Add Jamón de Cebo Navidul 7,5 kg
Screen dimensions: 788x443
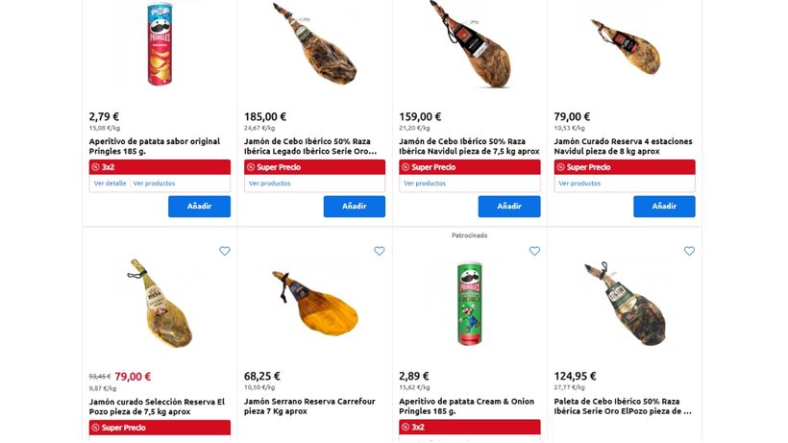[509, 207]
